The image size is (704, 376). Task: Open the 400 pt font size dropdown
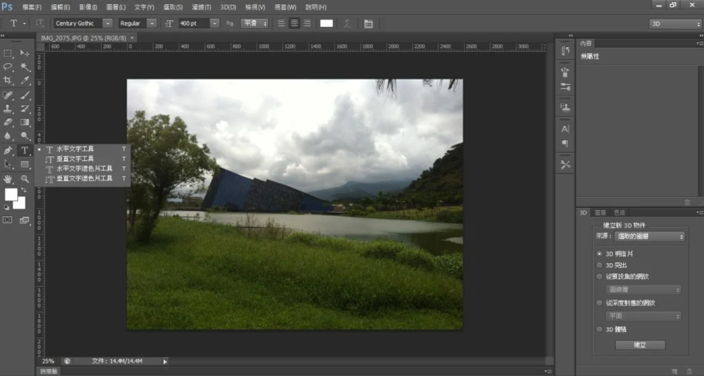tap(214, 23)
